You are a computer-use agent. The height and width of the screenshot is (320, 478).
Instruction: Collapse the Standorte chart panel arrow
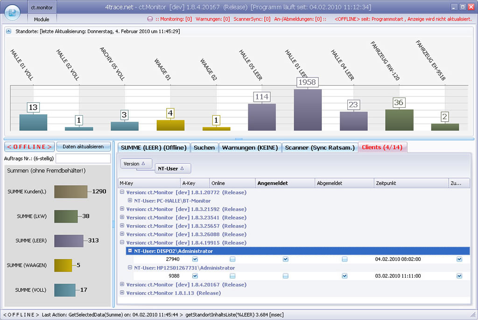point(9,31)
